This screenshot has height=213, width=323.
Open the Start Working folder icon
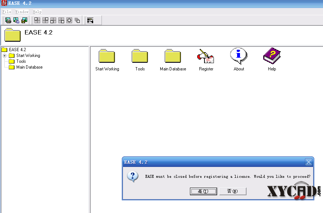[x=107, y=56]
